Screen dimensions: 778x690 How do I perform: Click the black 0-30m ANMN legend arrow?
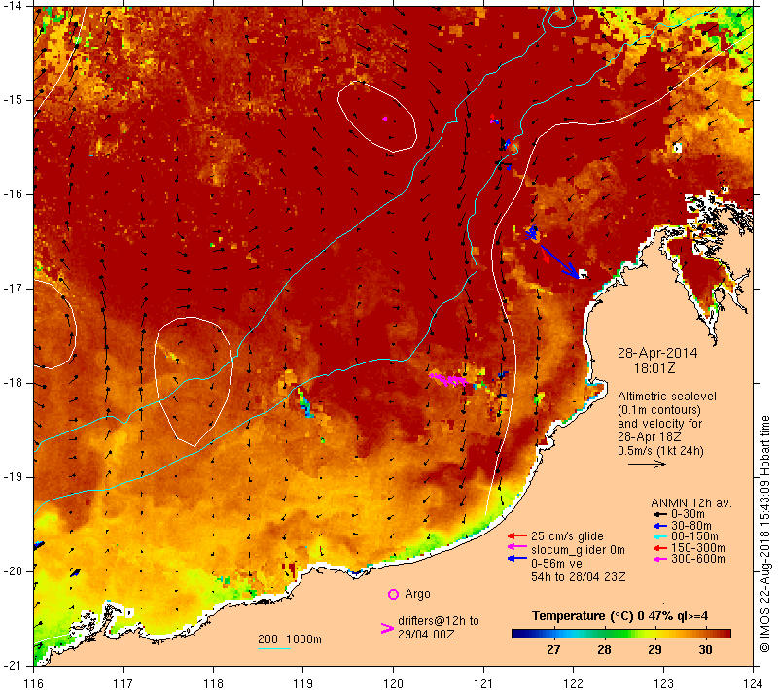pyautogui.click(x=660, y=514)
